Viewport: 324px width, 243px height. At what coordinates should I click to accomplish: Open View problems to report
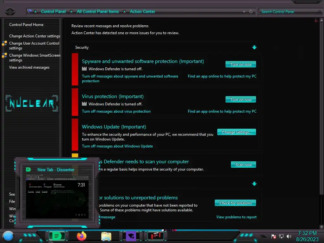point(236,217)
